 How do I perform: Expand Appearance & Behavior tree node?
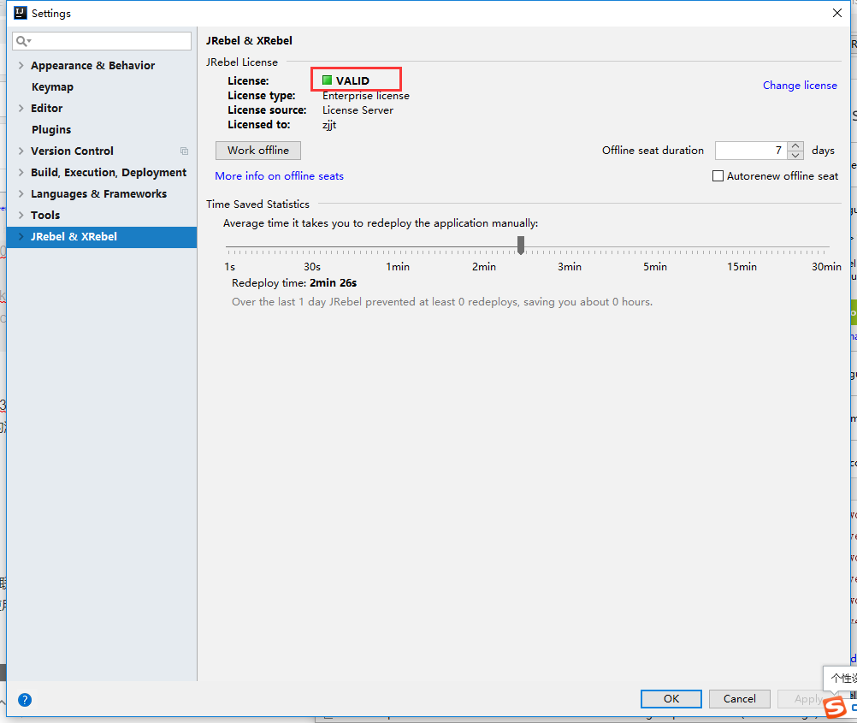tap(21, 66)
